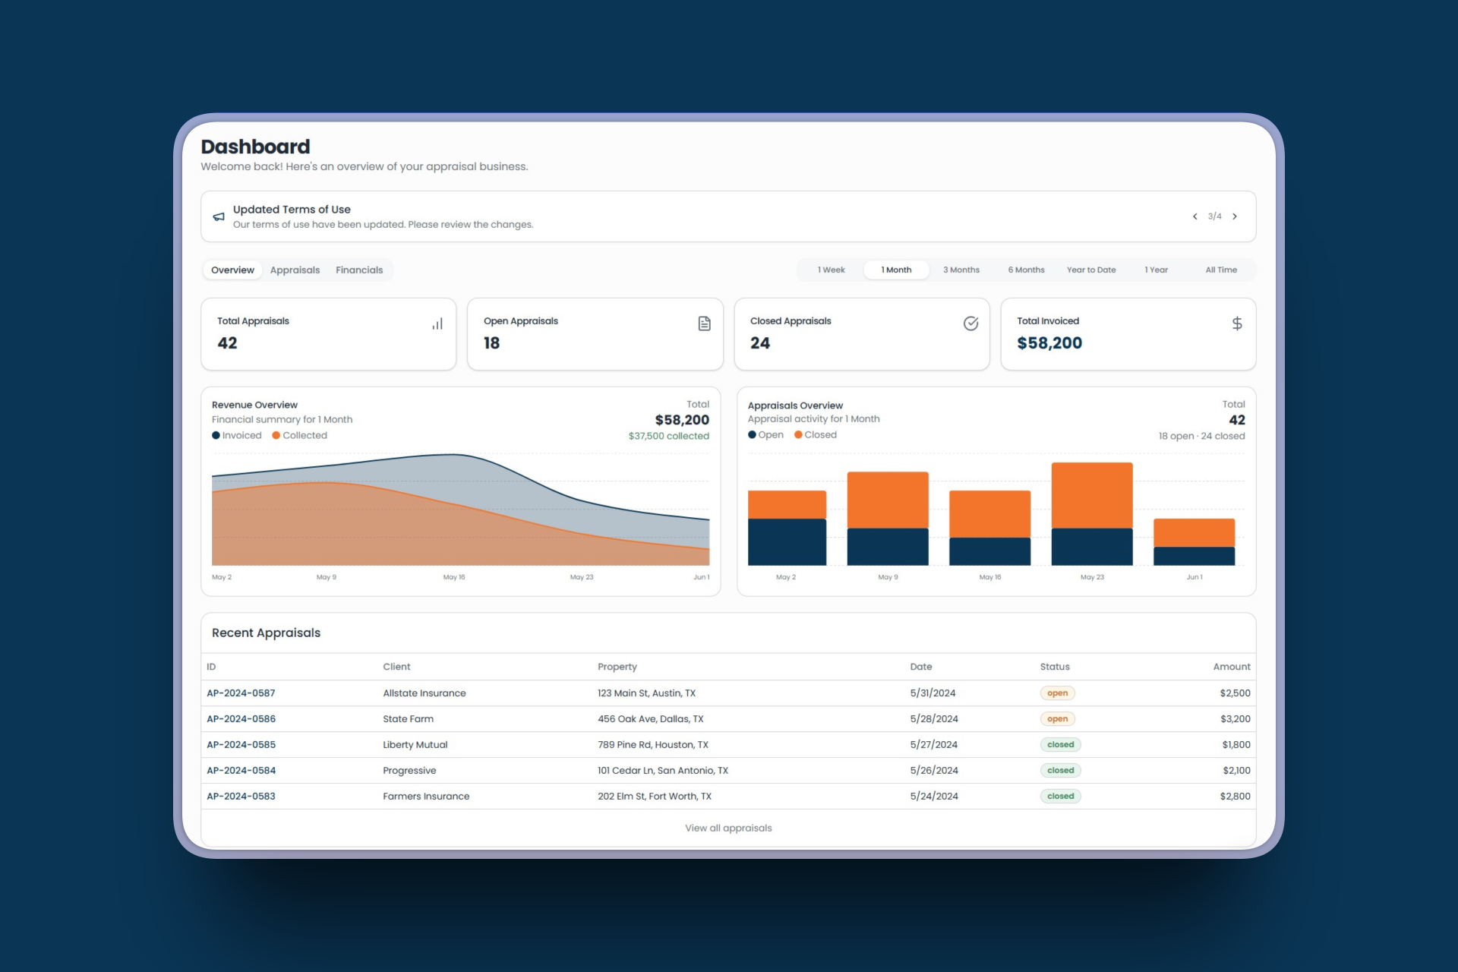Click the 101 Cedar Ln, San Antonio, TX property
The width and height of the screenshot is (1458, 972).
point(663,770)
